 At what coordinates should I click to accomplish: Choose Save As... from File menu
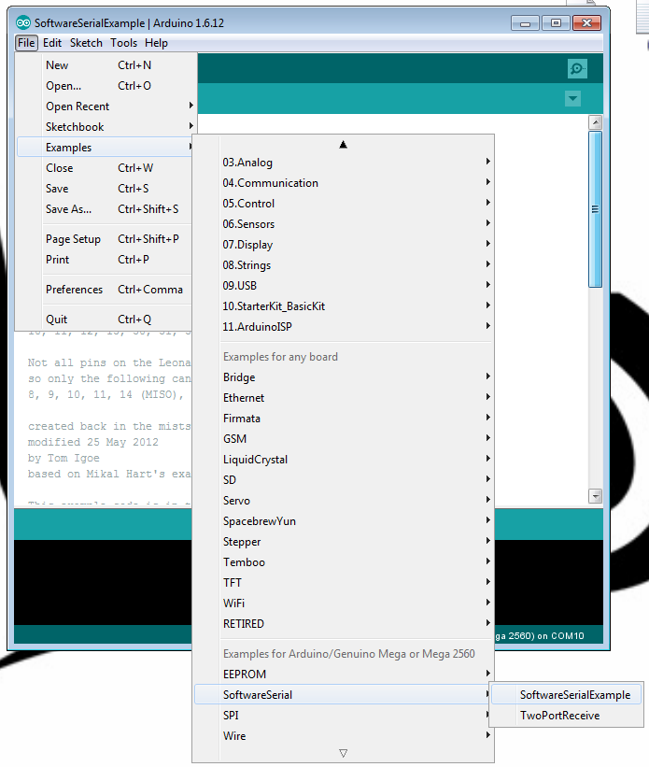106,209
